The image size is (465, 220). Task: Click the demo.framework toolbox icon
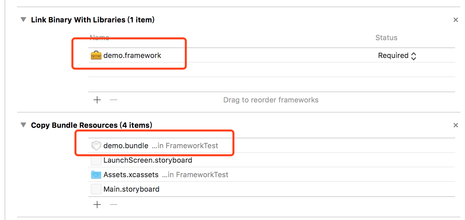(96, 55)
